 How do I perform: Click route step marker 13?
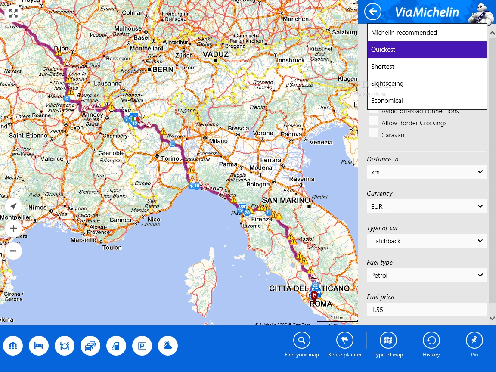(x=172, y=144)
